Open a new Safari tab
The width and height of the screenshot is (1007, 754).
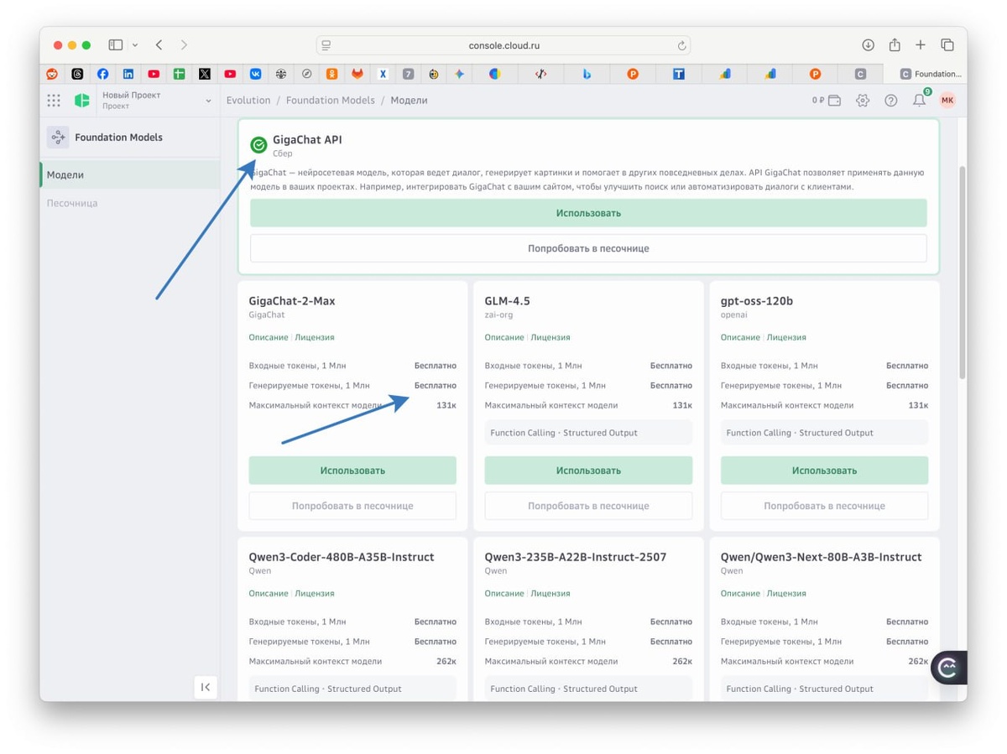pos(921,45)
